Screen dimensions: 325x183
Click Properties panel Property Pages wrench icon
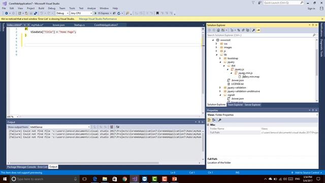(x=220, y=120)
